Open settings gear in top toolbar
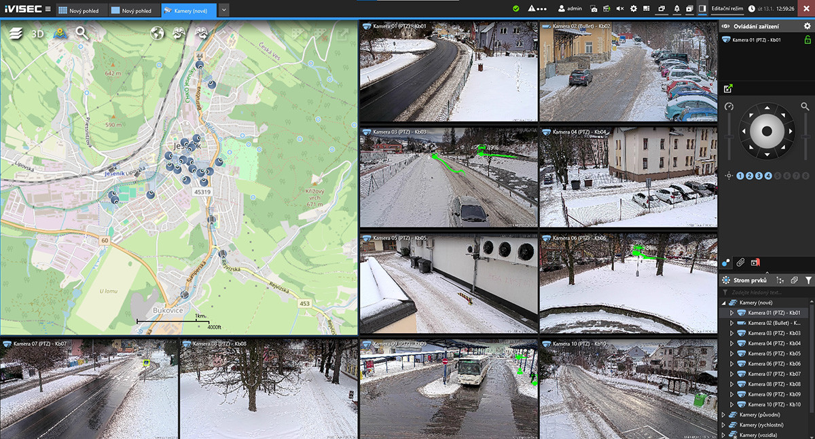 coord(634,9)
